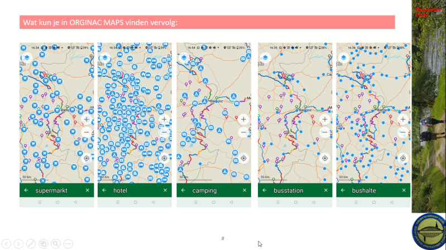Clear the camping search with X
446x250 pixels.
[244, 190]
